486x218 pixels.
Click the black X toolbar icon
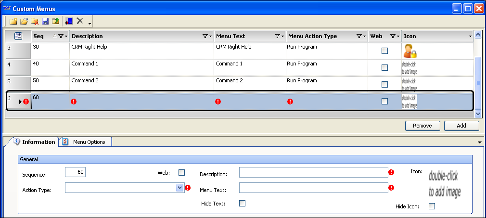pos(80,21)
